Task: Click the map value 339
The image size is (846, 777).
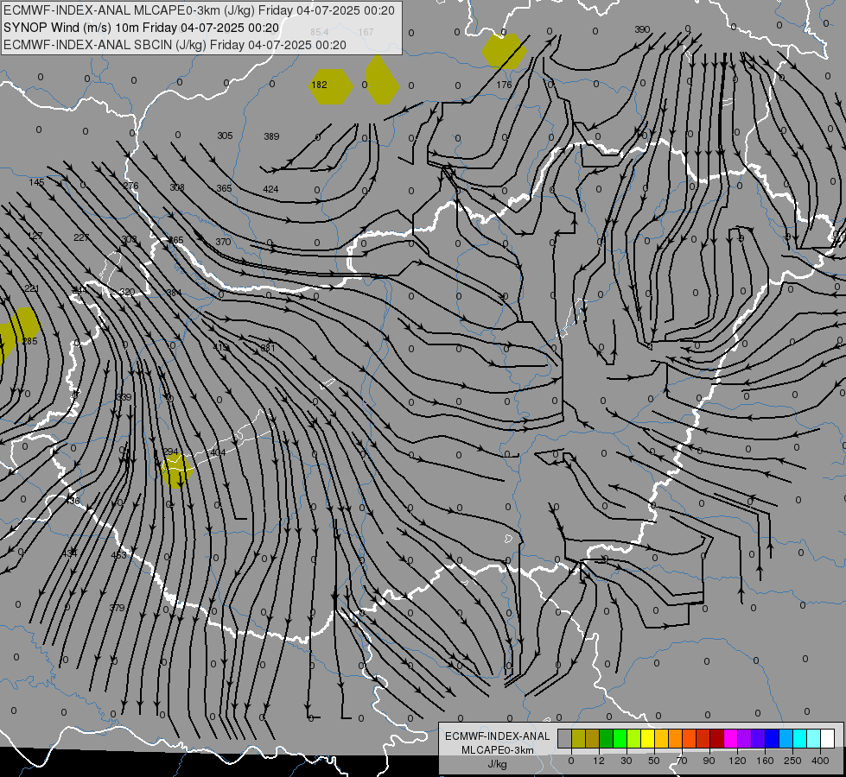Action: coord(124,397)
